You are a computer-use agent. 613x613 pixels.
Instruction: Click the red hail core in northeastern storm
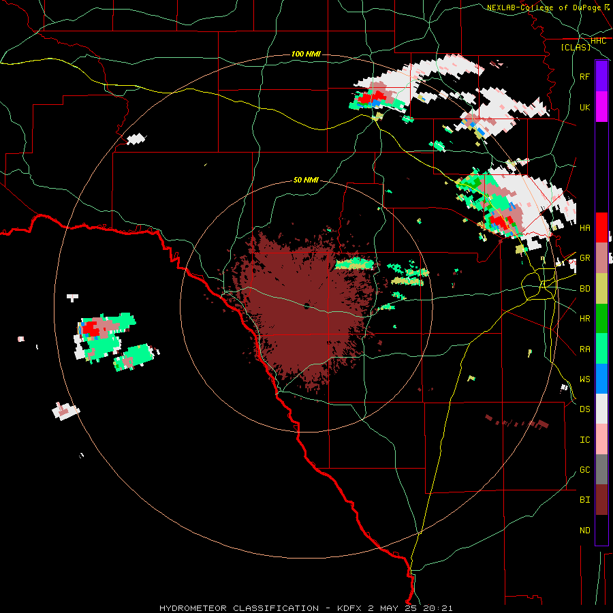pyautogui.click(x=500, y=221)
